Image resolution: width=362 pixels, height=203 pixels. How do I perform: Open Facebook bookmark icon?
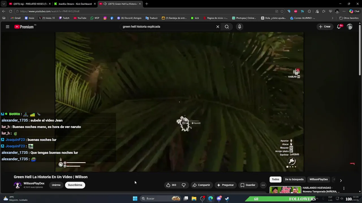pos(112,18)
